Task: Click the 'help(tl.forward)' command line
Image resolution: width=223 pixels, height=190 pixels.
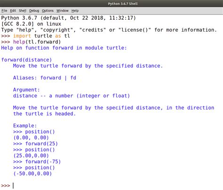Action: pos(31,42)
